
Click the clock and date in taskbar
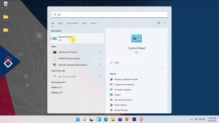(212, 120)
